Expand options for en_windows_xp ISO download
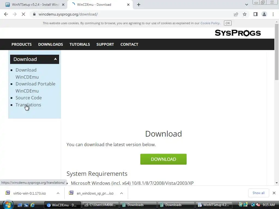Image resolution: width=279 pixels, height=209 pixels. tap(122, 193)
